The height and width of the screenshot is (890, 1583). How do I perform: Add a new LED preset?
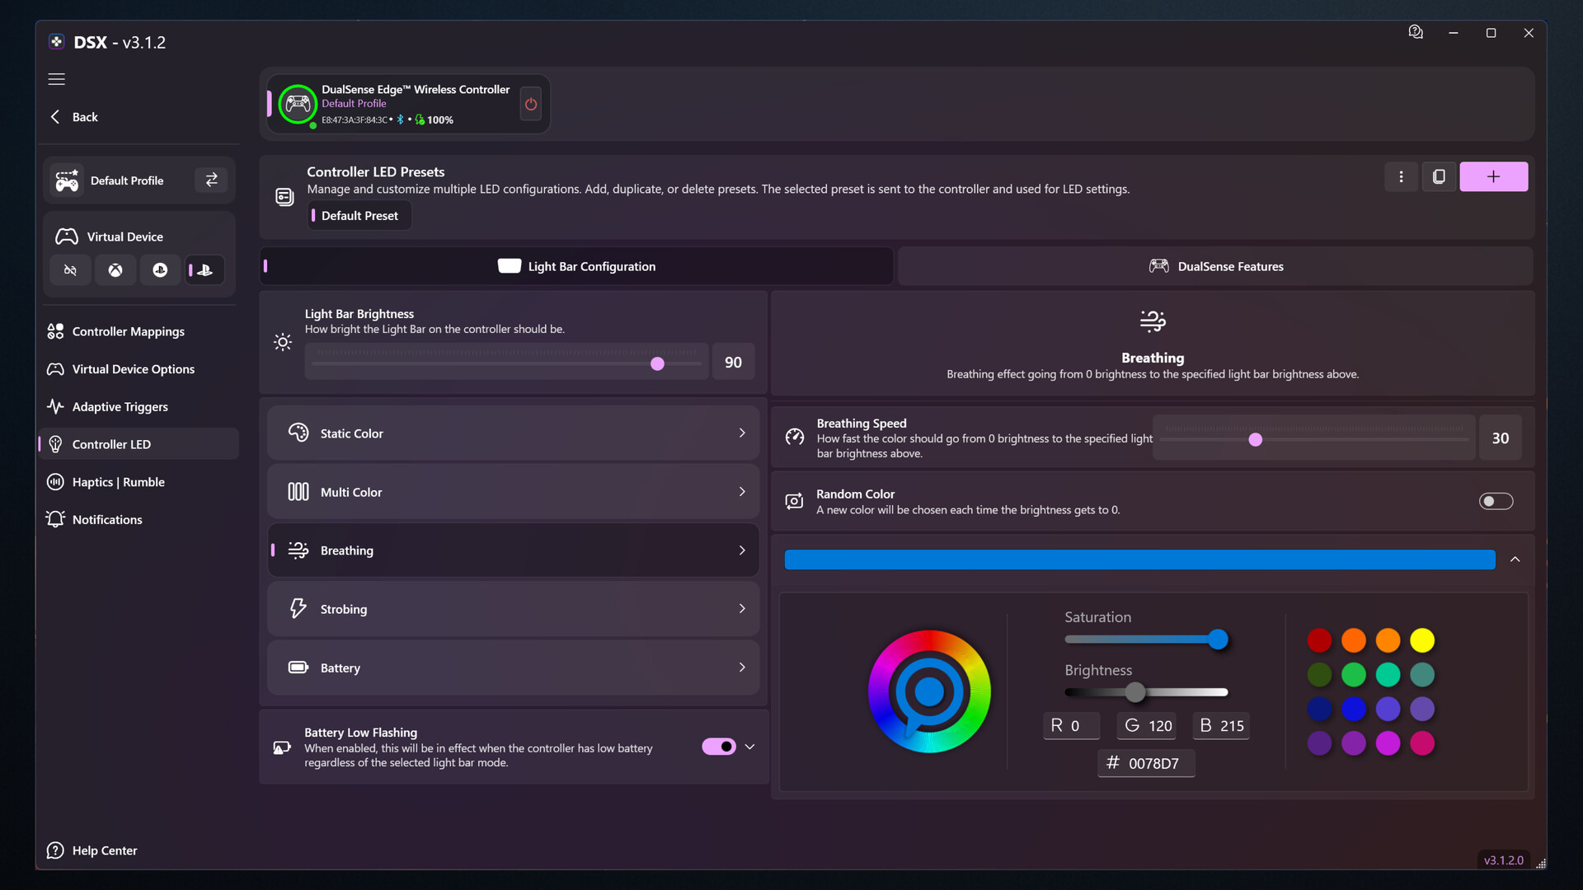click(x=1494, y=176)
